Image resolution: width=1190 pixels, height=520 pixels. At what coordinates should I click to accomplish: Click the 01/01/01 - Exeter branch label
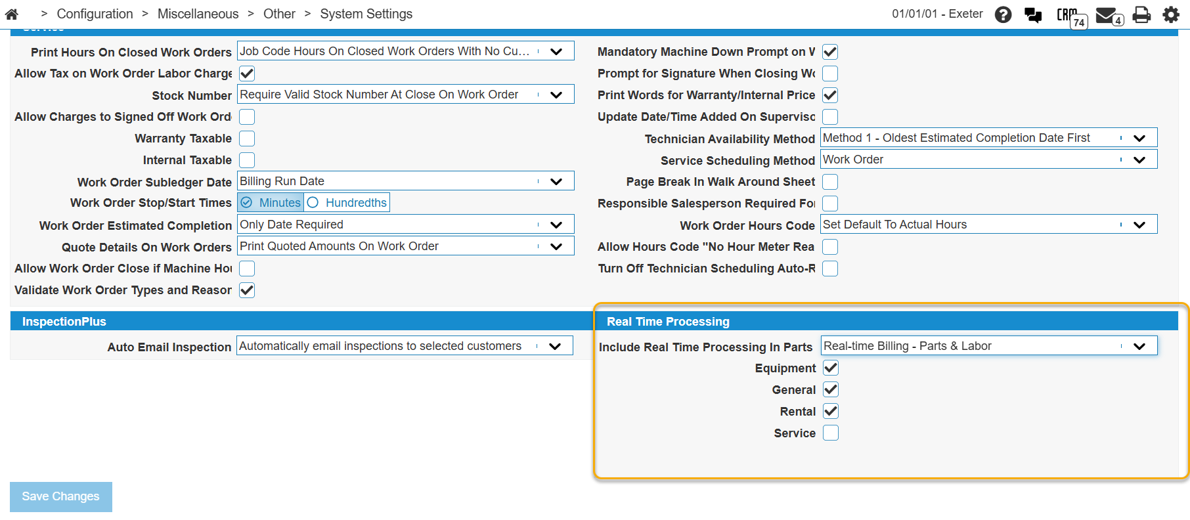coord(937,14)
